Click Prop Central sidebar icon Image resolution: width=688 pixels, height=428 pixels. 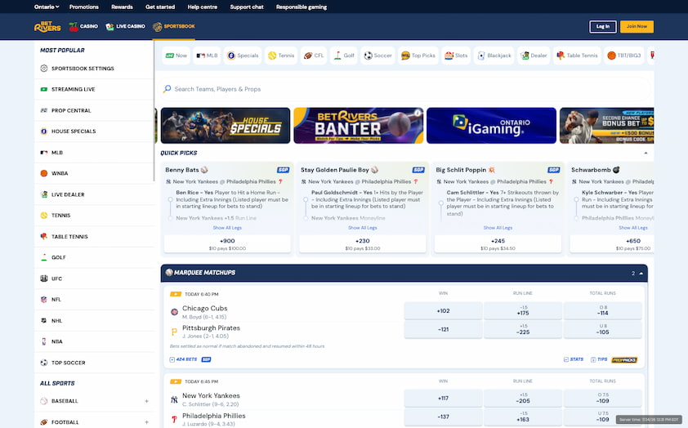(x=44, y=110)
